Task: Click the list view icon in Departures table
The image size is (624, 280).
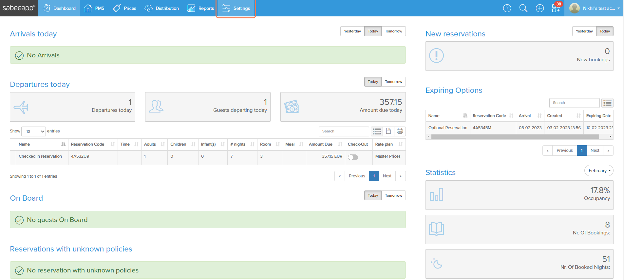Action: click(x=377, y=131)
